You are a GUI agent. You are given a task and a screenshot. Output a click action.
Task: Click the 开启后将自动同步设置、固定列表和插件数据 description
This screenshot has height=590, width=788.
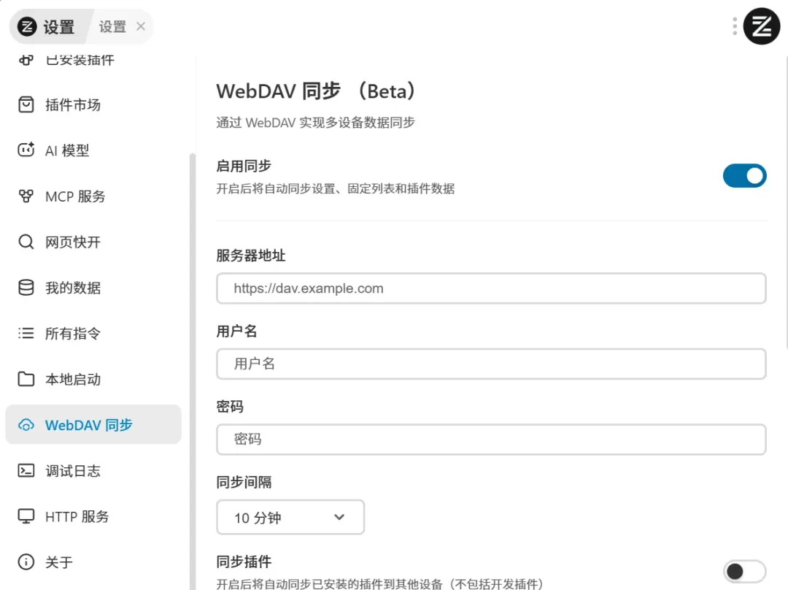(335, 188)
